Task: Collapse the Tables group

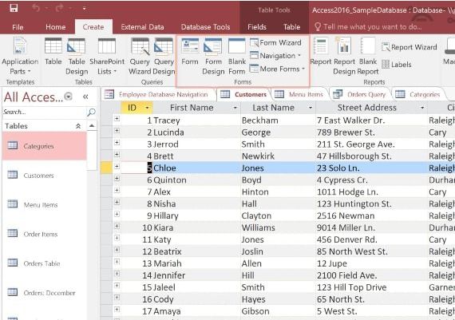Action: (x=78, y=126)
